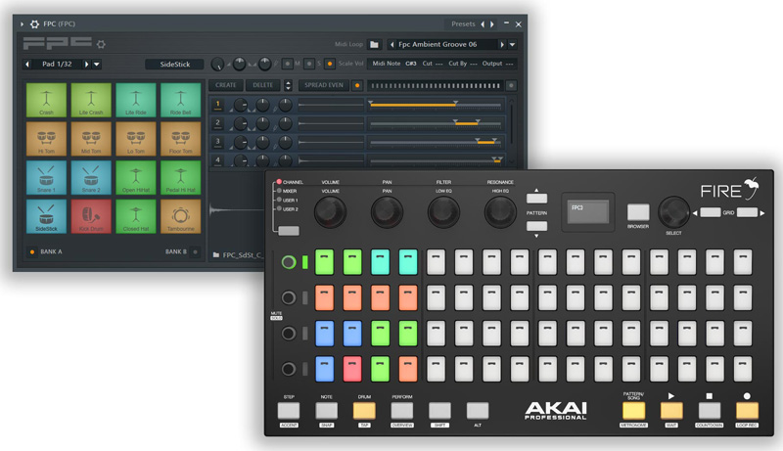The height and width of the screenshot is (451, 783).
Task: Click layer 1 velocity range slider
Action: click(436, 105)
